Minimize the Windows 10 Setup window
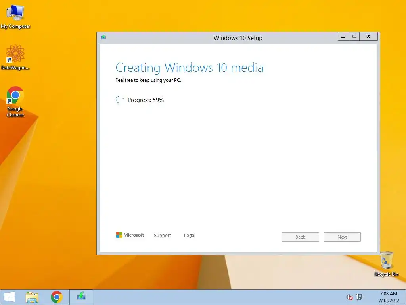The width and height of the screenshot is (406, 305). click(343, 37)
